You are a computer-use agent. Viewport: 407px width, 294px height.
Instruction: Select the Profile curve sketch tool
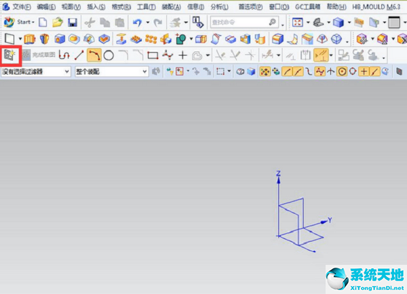click(64, 55)
